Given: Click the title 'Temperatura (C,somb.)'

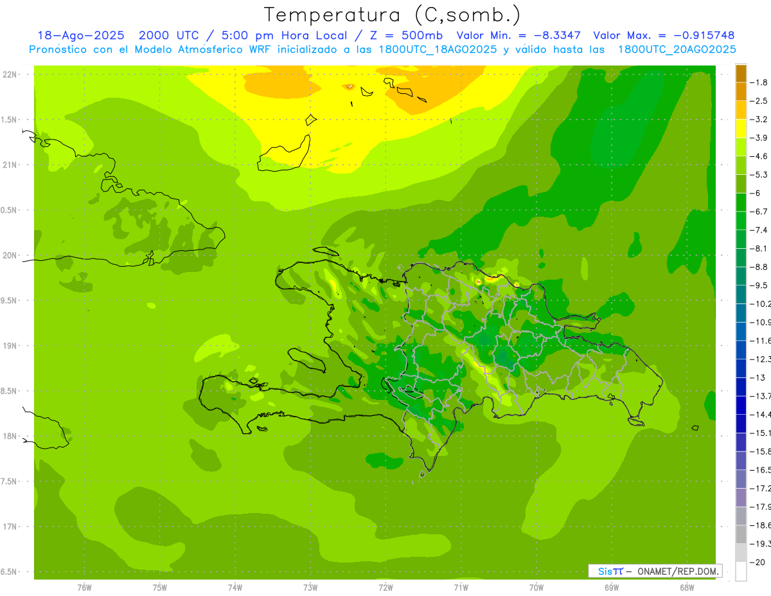Looking at the screenshot, I should click(393, 15).
